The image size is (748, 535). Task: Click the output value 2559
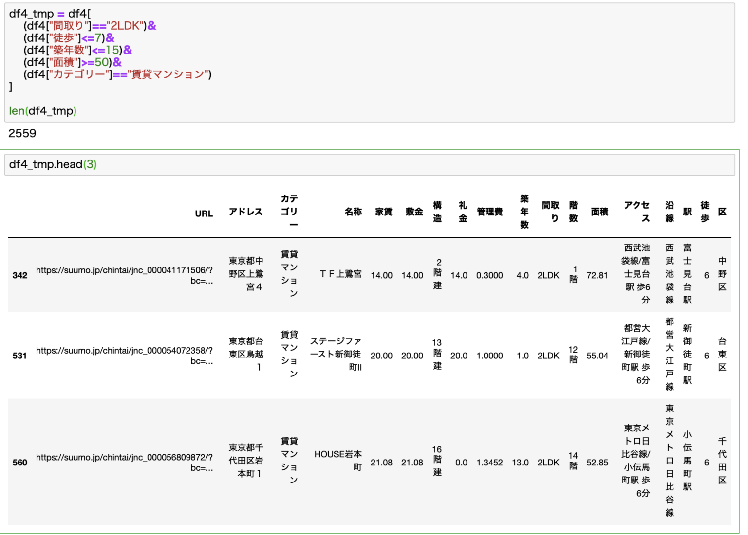pos(22,133)
